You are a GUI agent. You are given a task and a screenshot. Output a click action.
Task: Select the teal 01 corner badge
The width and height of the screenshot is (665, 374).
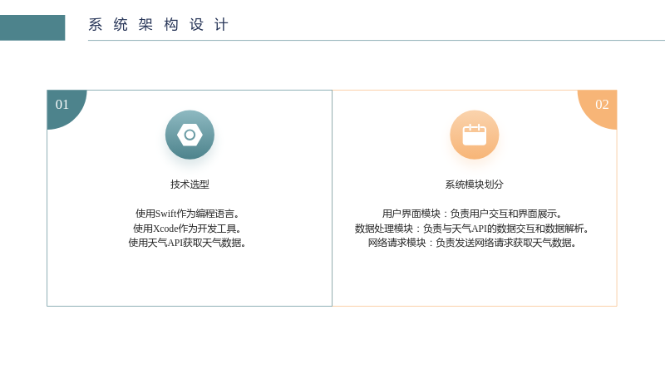coord(66,110)
